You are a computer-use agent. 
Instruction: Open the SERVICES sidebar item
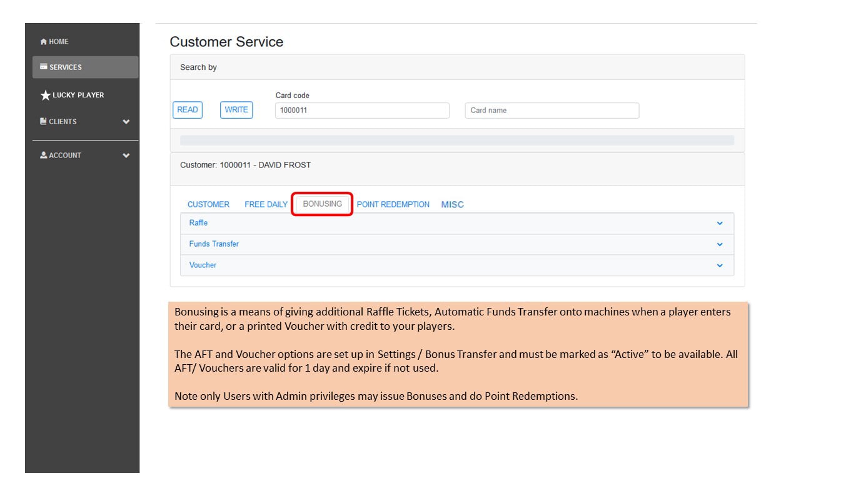pyautogui.click(x=85, y=67)
